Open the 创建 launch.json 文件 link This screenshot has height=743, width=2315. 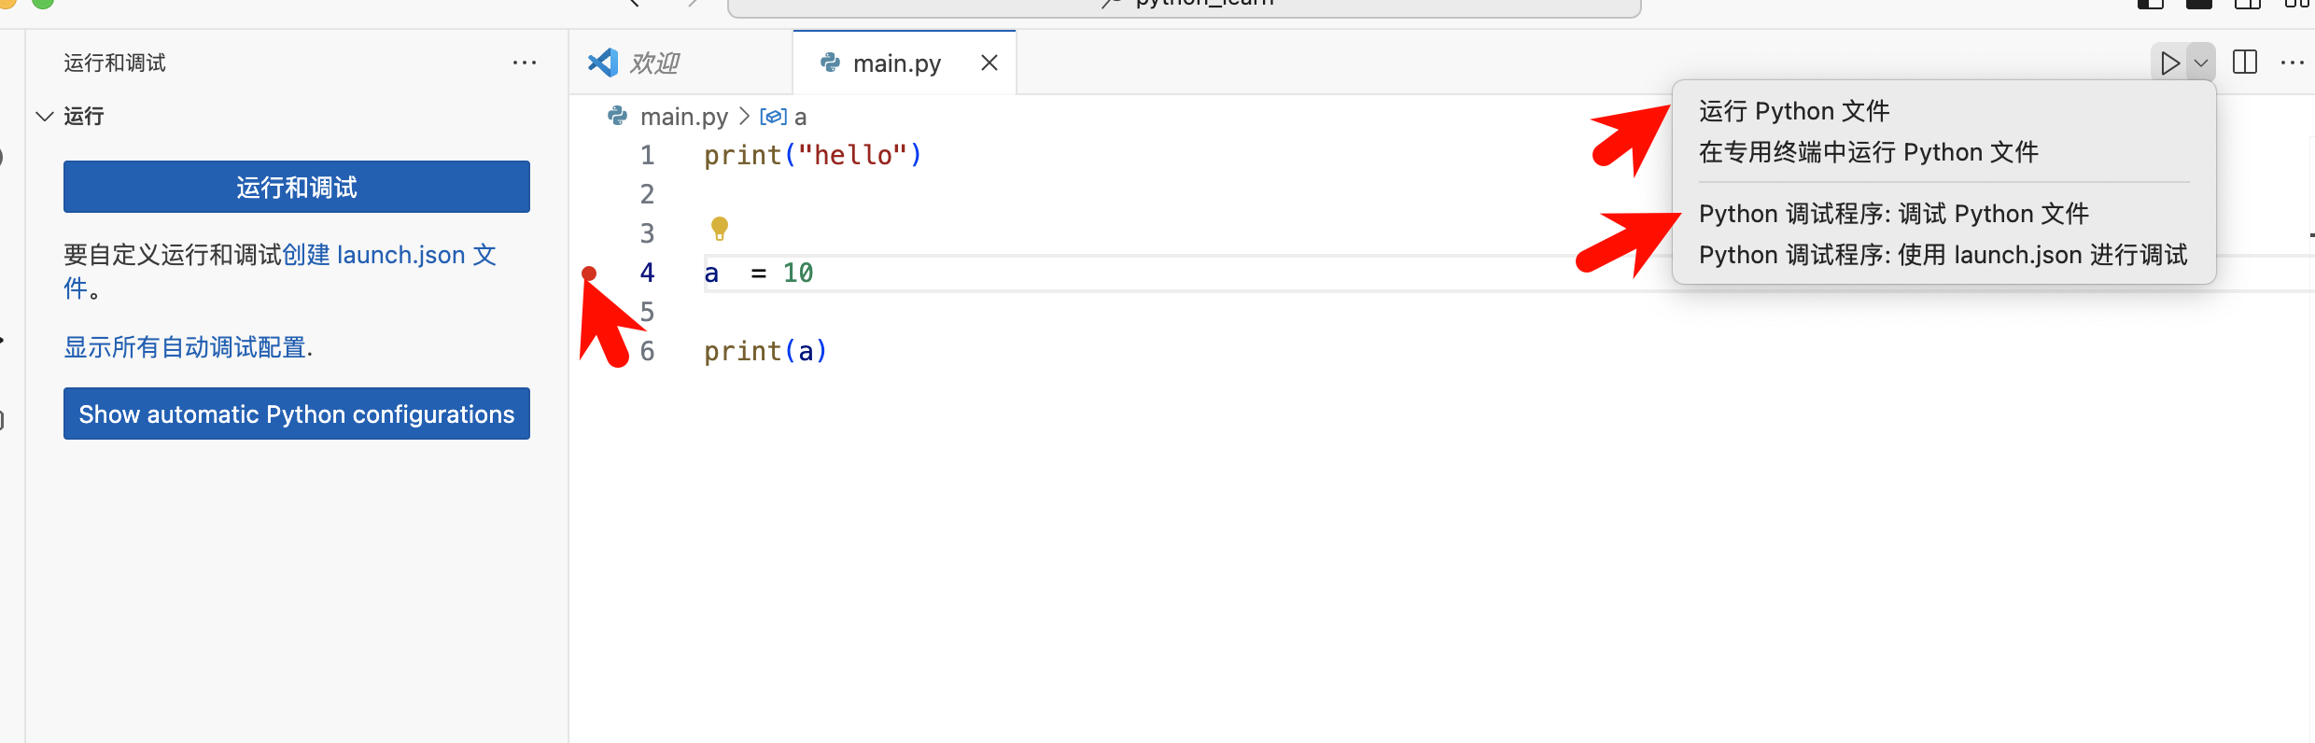coord(388,255)
